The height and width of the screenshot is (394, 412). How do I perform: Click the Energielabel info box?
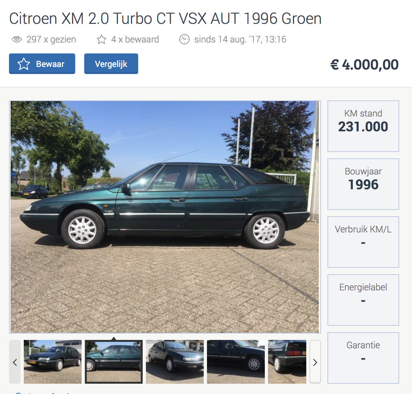pyautogui.click(x=363, y=300)
